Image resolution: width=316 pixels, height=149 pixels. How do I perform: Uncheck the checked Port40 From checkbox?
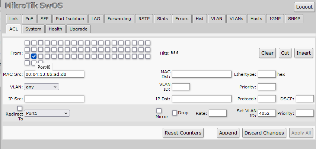[34, 56]
